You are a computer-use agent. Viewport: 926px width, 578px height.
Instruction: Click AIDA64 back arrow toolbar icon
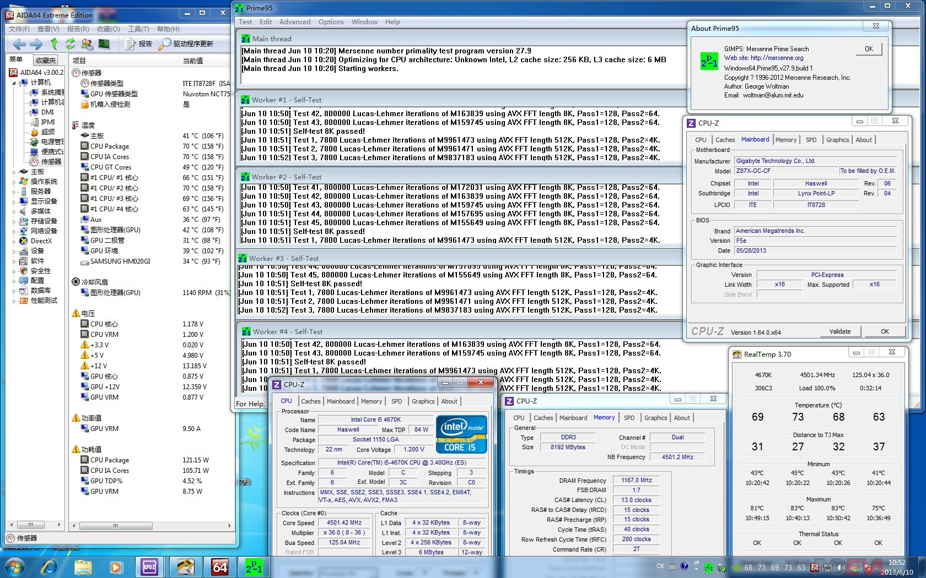click(19, 44)
